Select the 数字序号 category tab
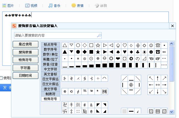The height and width of the screenshot is (118, 179). pos(51,50)
